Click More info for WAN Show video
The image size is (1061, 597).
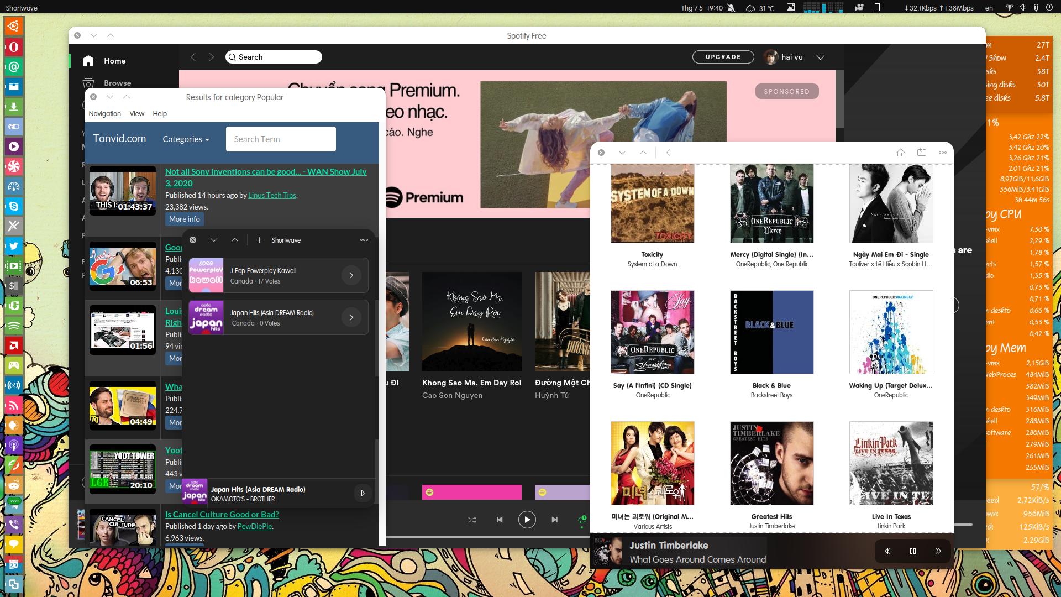tap(185, 219)
